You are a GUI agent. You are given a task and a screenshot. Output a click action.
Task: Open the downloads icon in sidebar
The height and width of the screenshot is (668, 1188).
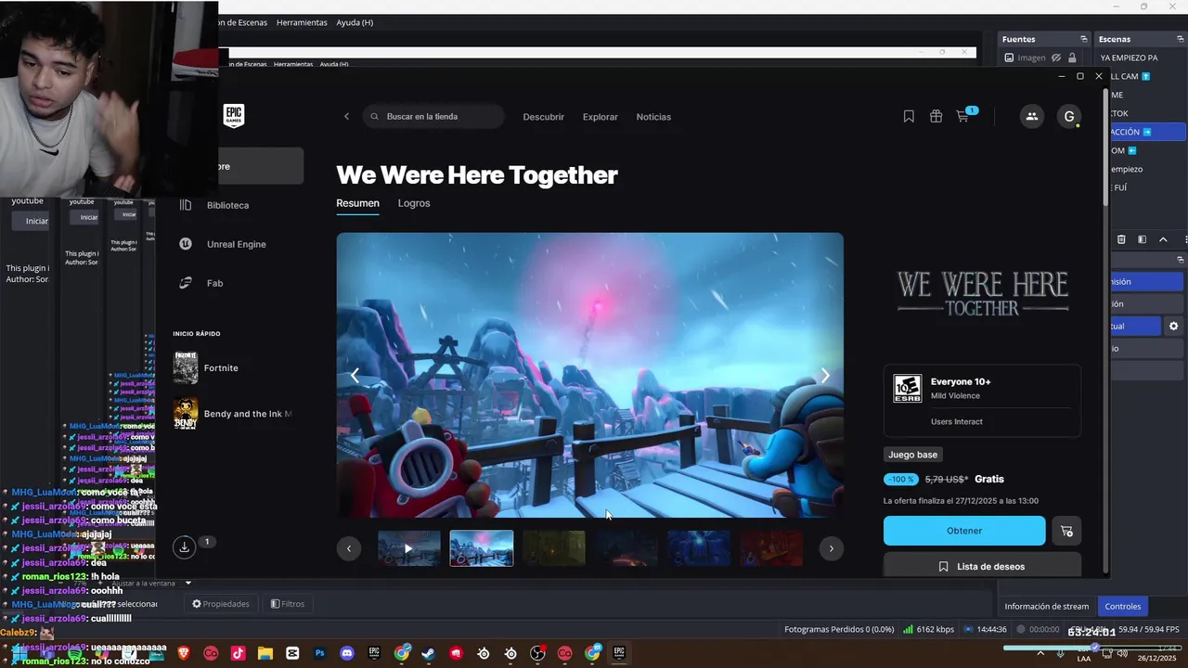(x=185, y=546)
